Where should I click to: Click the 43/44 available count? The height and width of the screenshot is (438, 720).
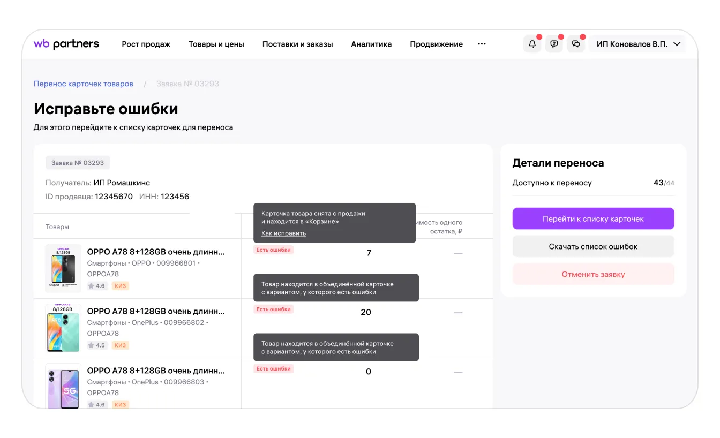point(664,183)
